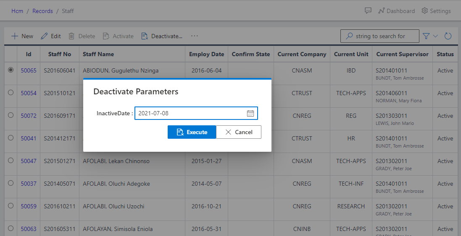Viewport: 461px width, 236px height.
Task: Click the Delete trash toolbar item
Action: tap(82, 36)
